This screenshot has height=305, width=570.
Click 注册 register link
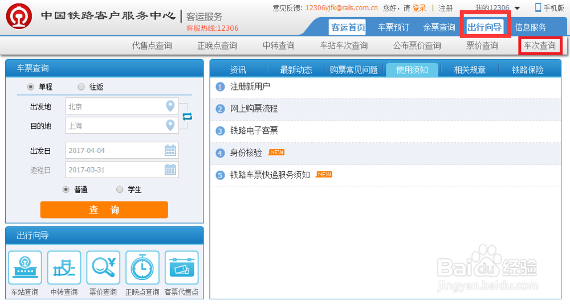pos(446,8)
